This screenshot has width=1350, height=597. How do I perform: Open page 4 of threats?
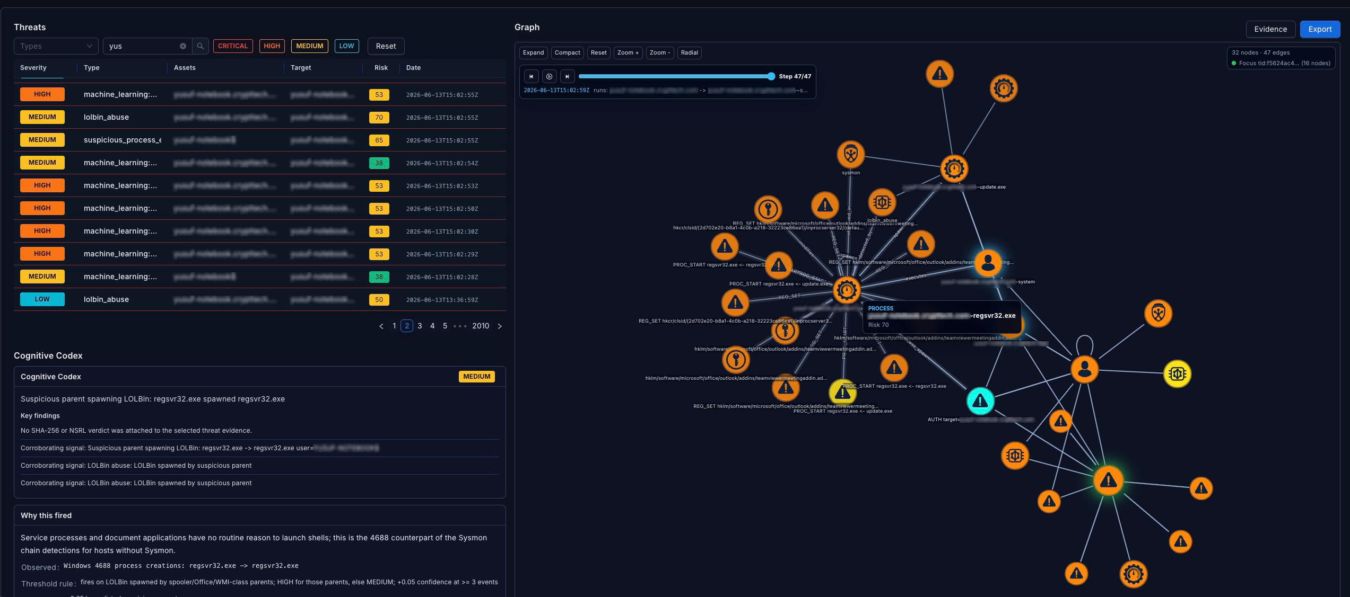(432, 326)
